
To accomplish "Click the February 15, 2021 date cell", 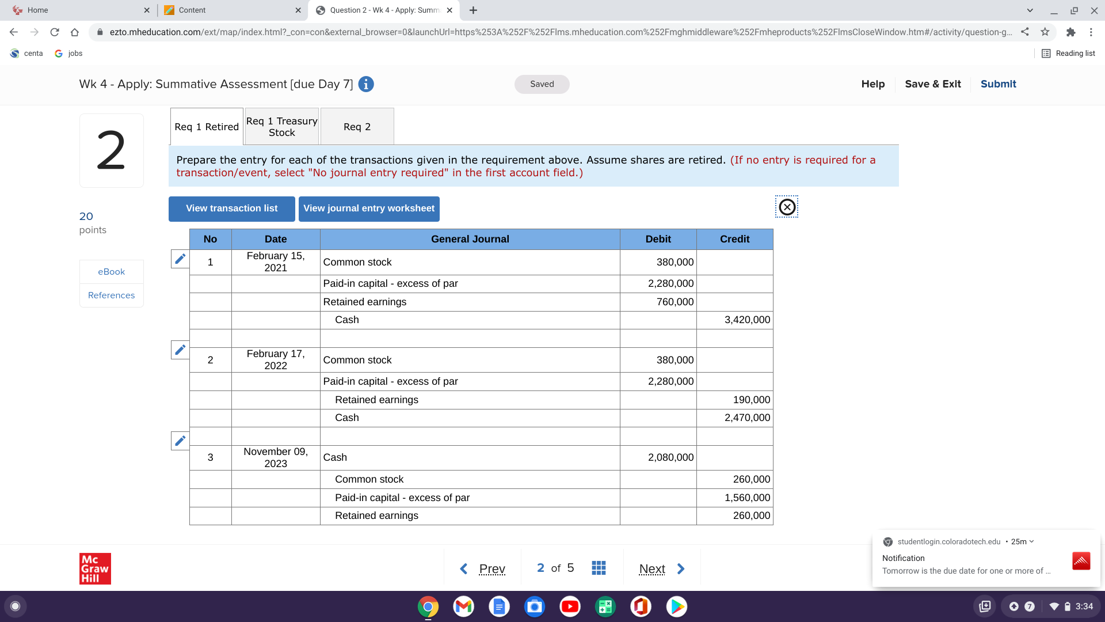I will tap(276, 262).
